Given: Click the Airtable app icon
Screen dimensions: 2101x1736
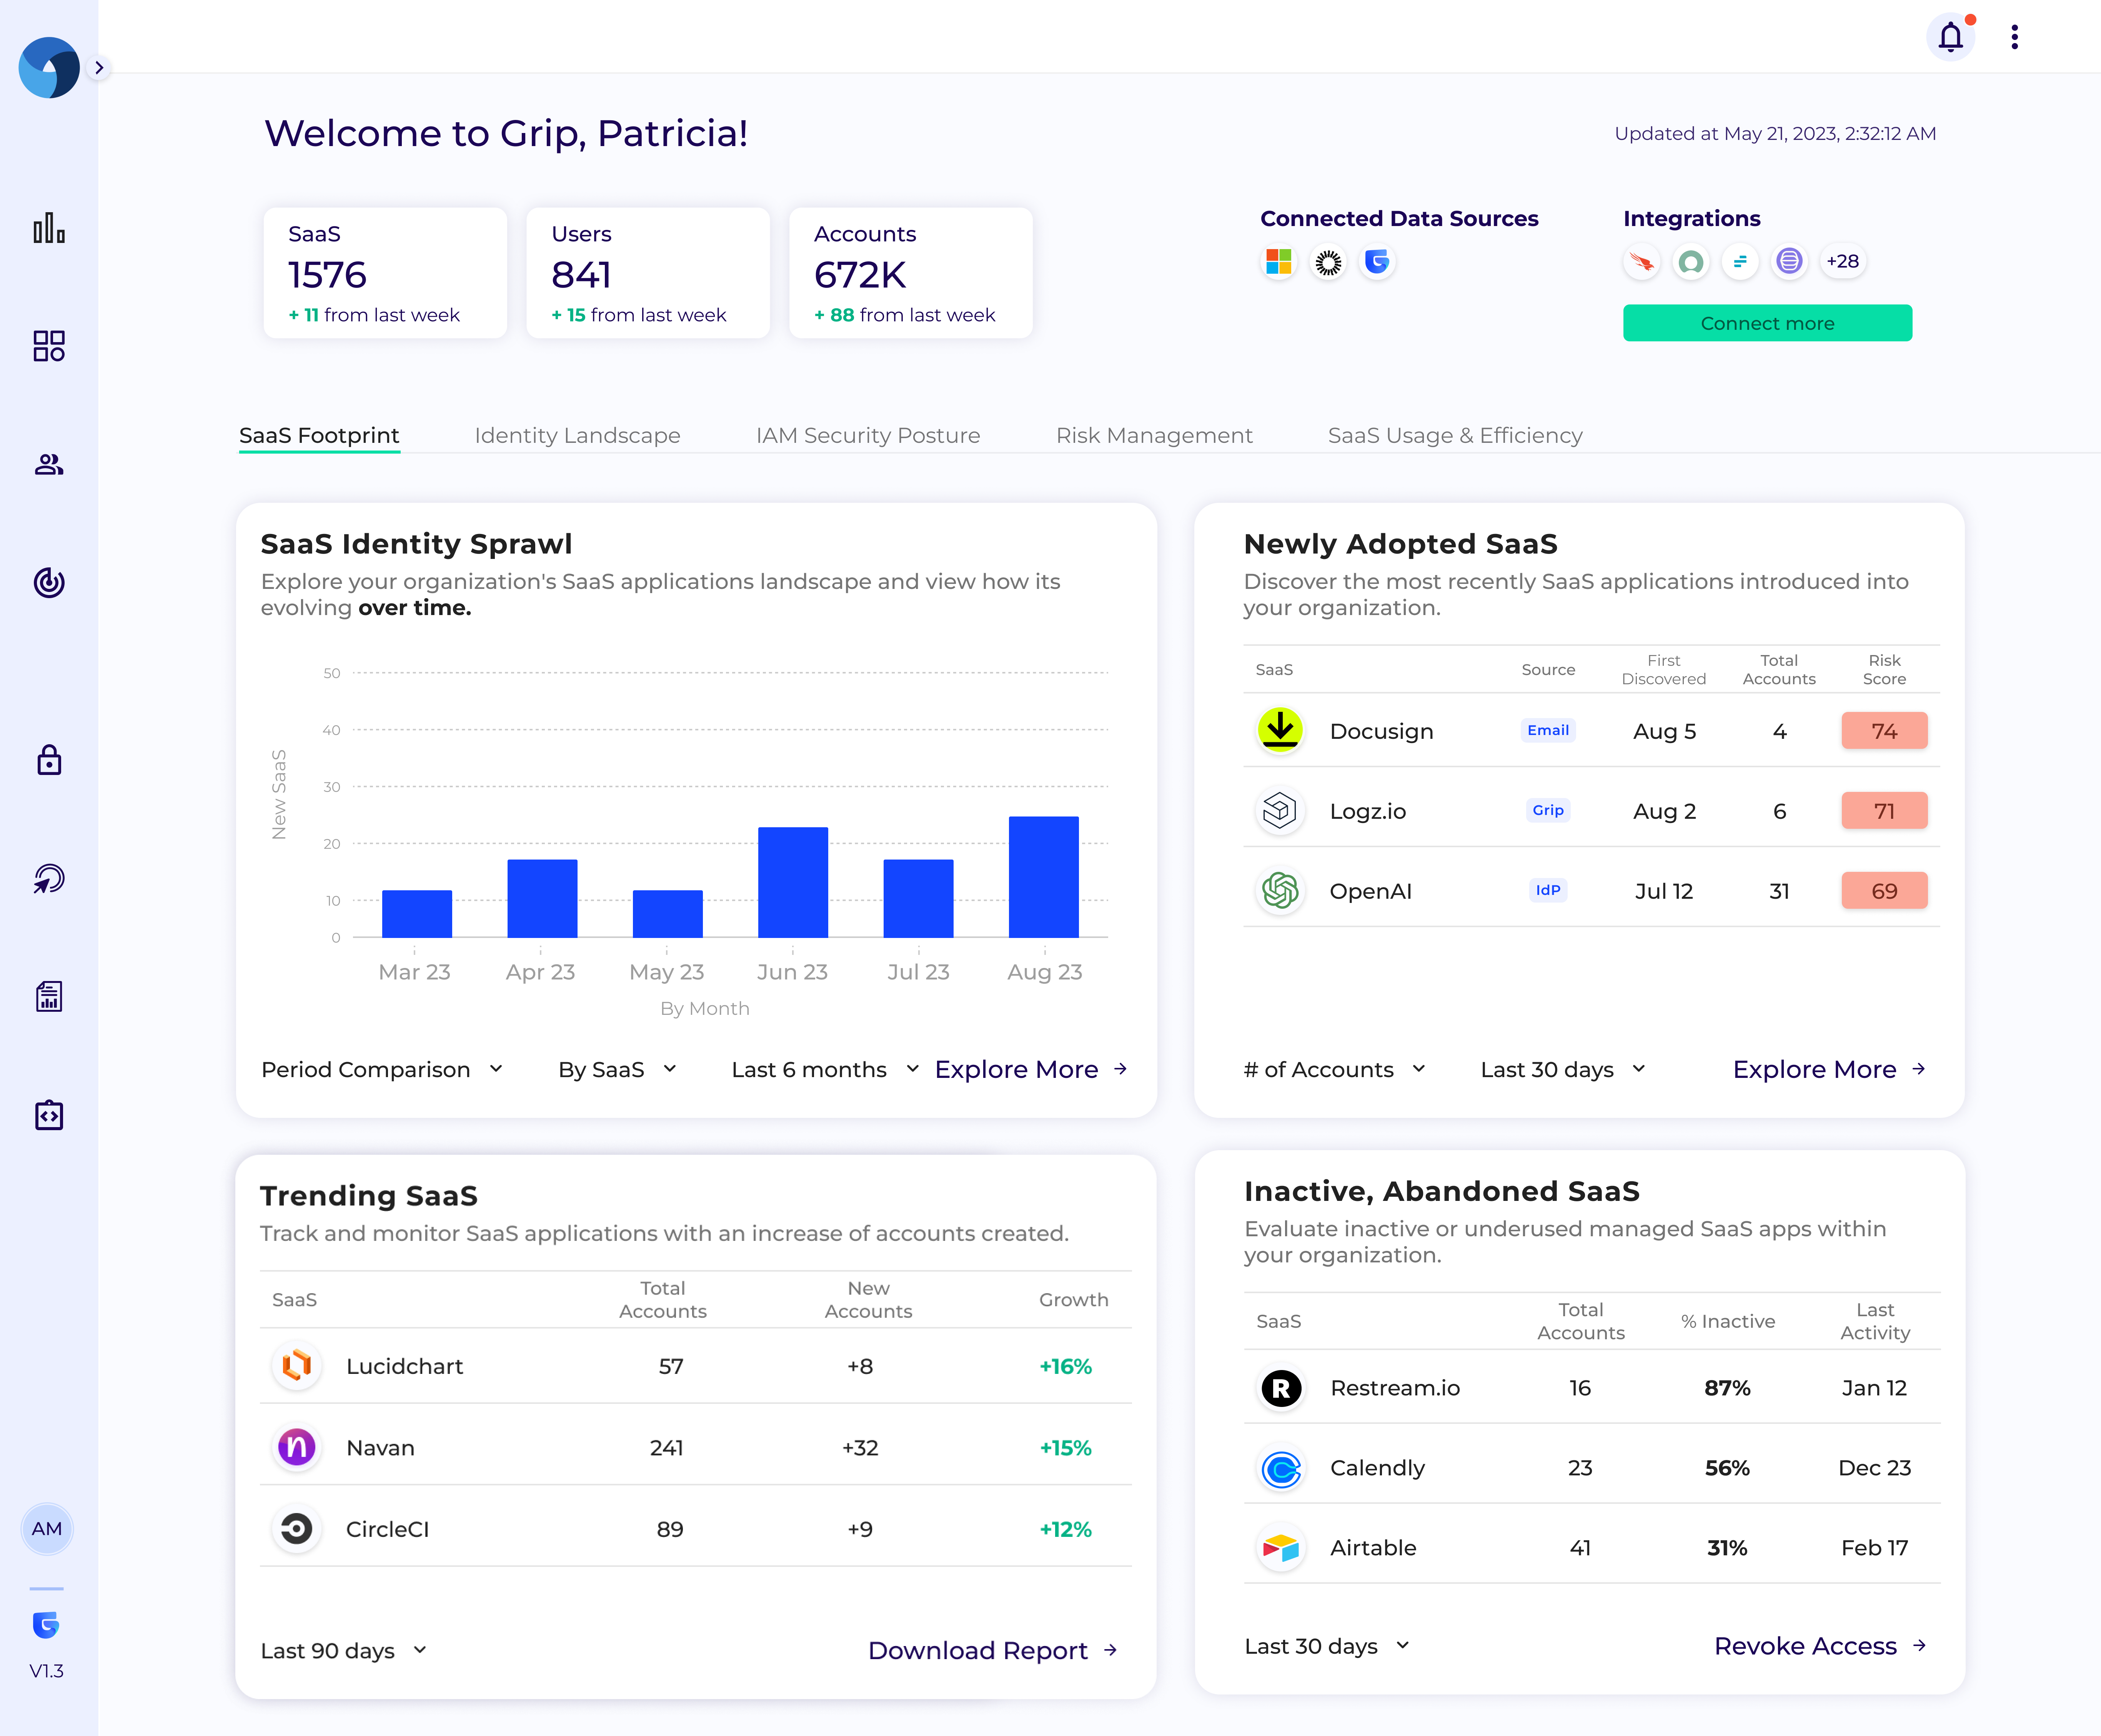Looking at the screenshot, I should [x=1281, y=1548].
